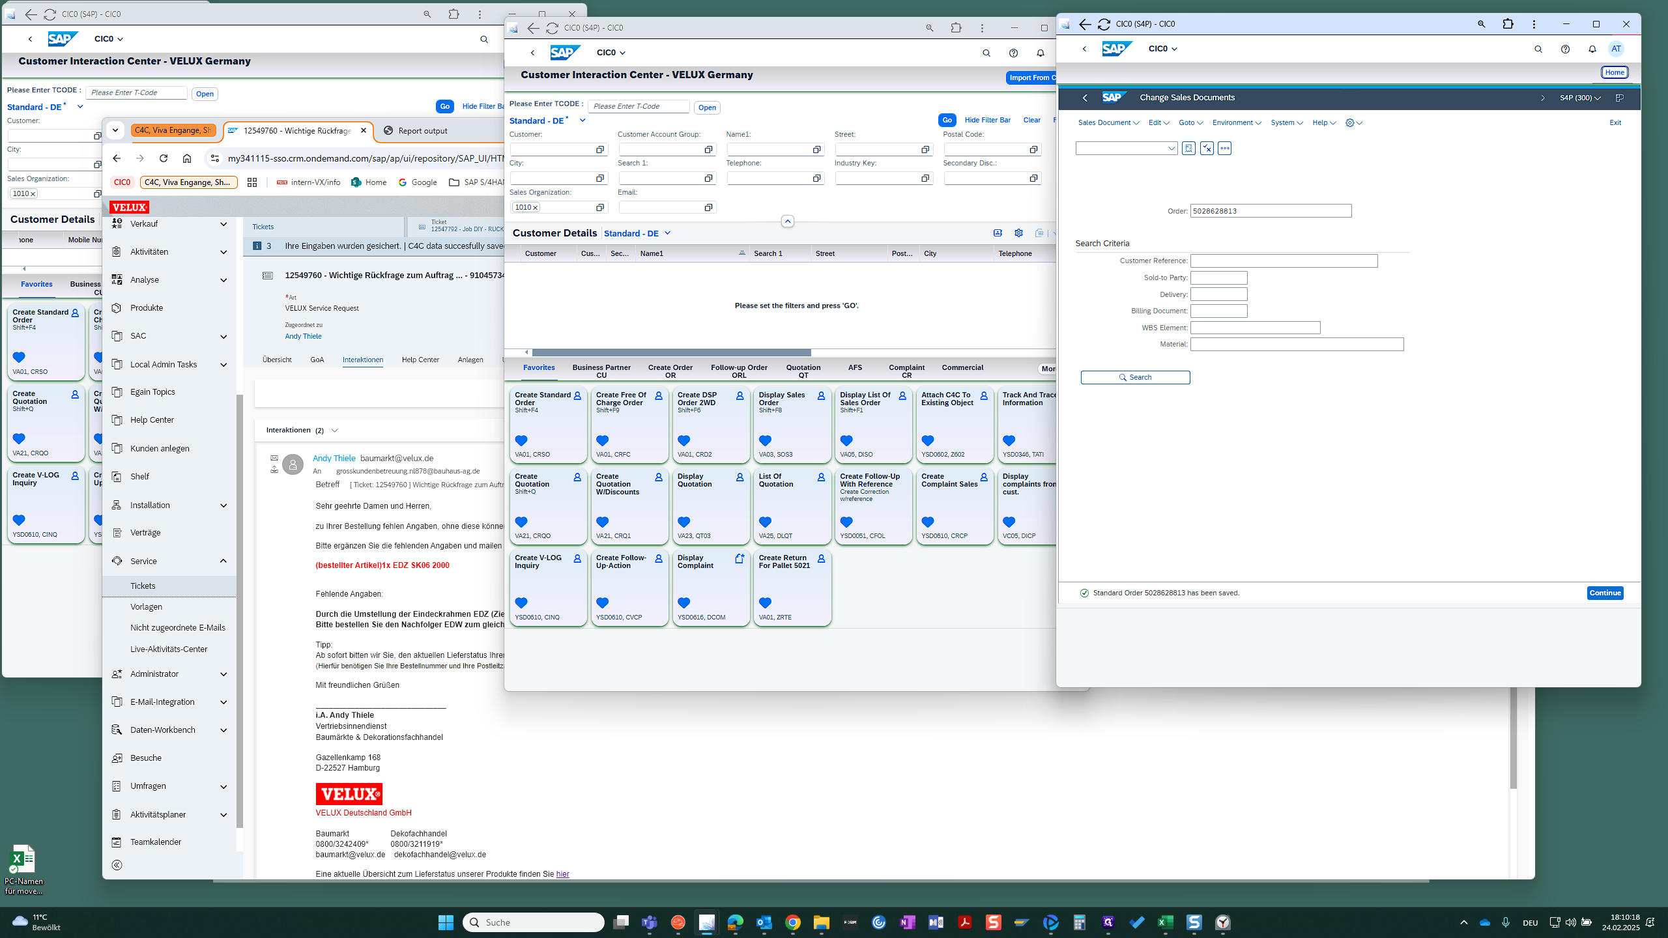Image resolution: width=1668 pixels, height=938 pixels.
Task: Click the check/cancel toolbar icon in Change Sales Documents
Action: tap(1207, 149)
